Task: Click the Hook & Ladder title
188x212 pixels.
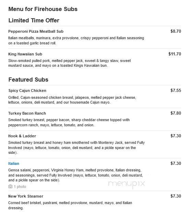Action: 22,136
